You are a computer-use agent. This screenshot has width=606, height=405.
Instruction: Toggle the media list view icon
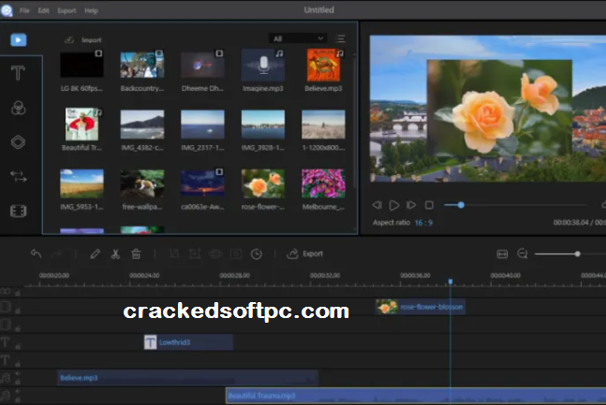point(341,38)
